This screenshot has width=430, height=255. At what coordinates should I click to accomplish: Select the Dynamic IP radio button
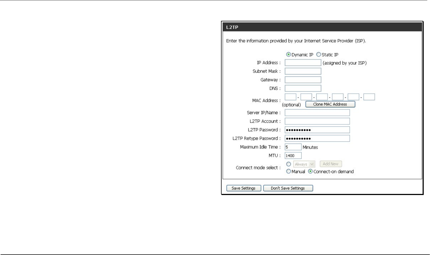[288, 55]
